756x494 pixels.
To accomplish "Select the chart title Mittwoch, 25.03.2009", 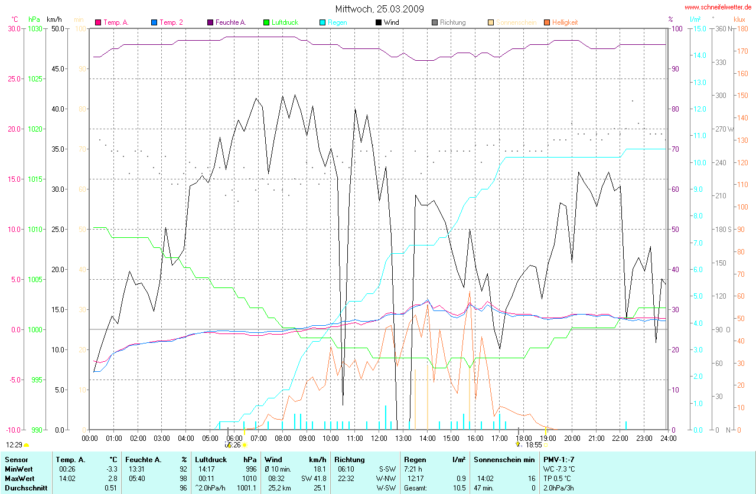I will click(x=379, y=9).
